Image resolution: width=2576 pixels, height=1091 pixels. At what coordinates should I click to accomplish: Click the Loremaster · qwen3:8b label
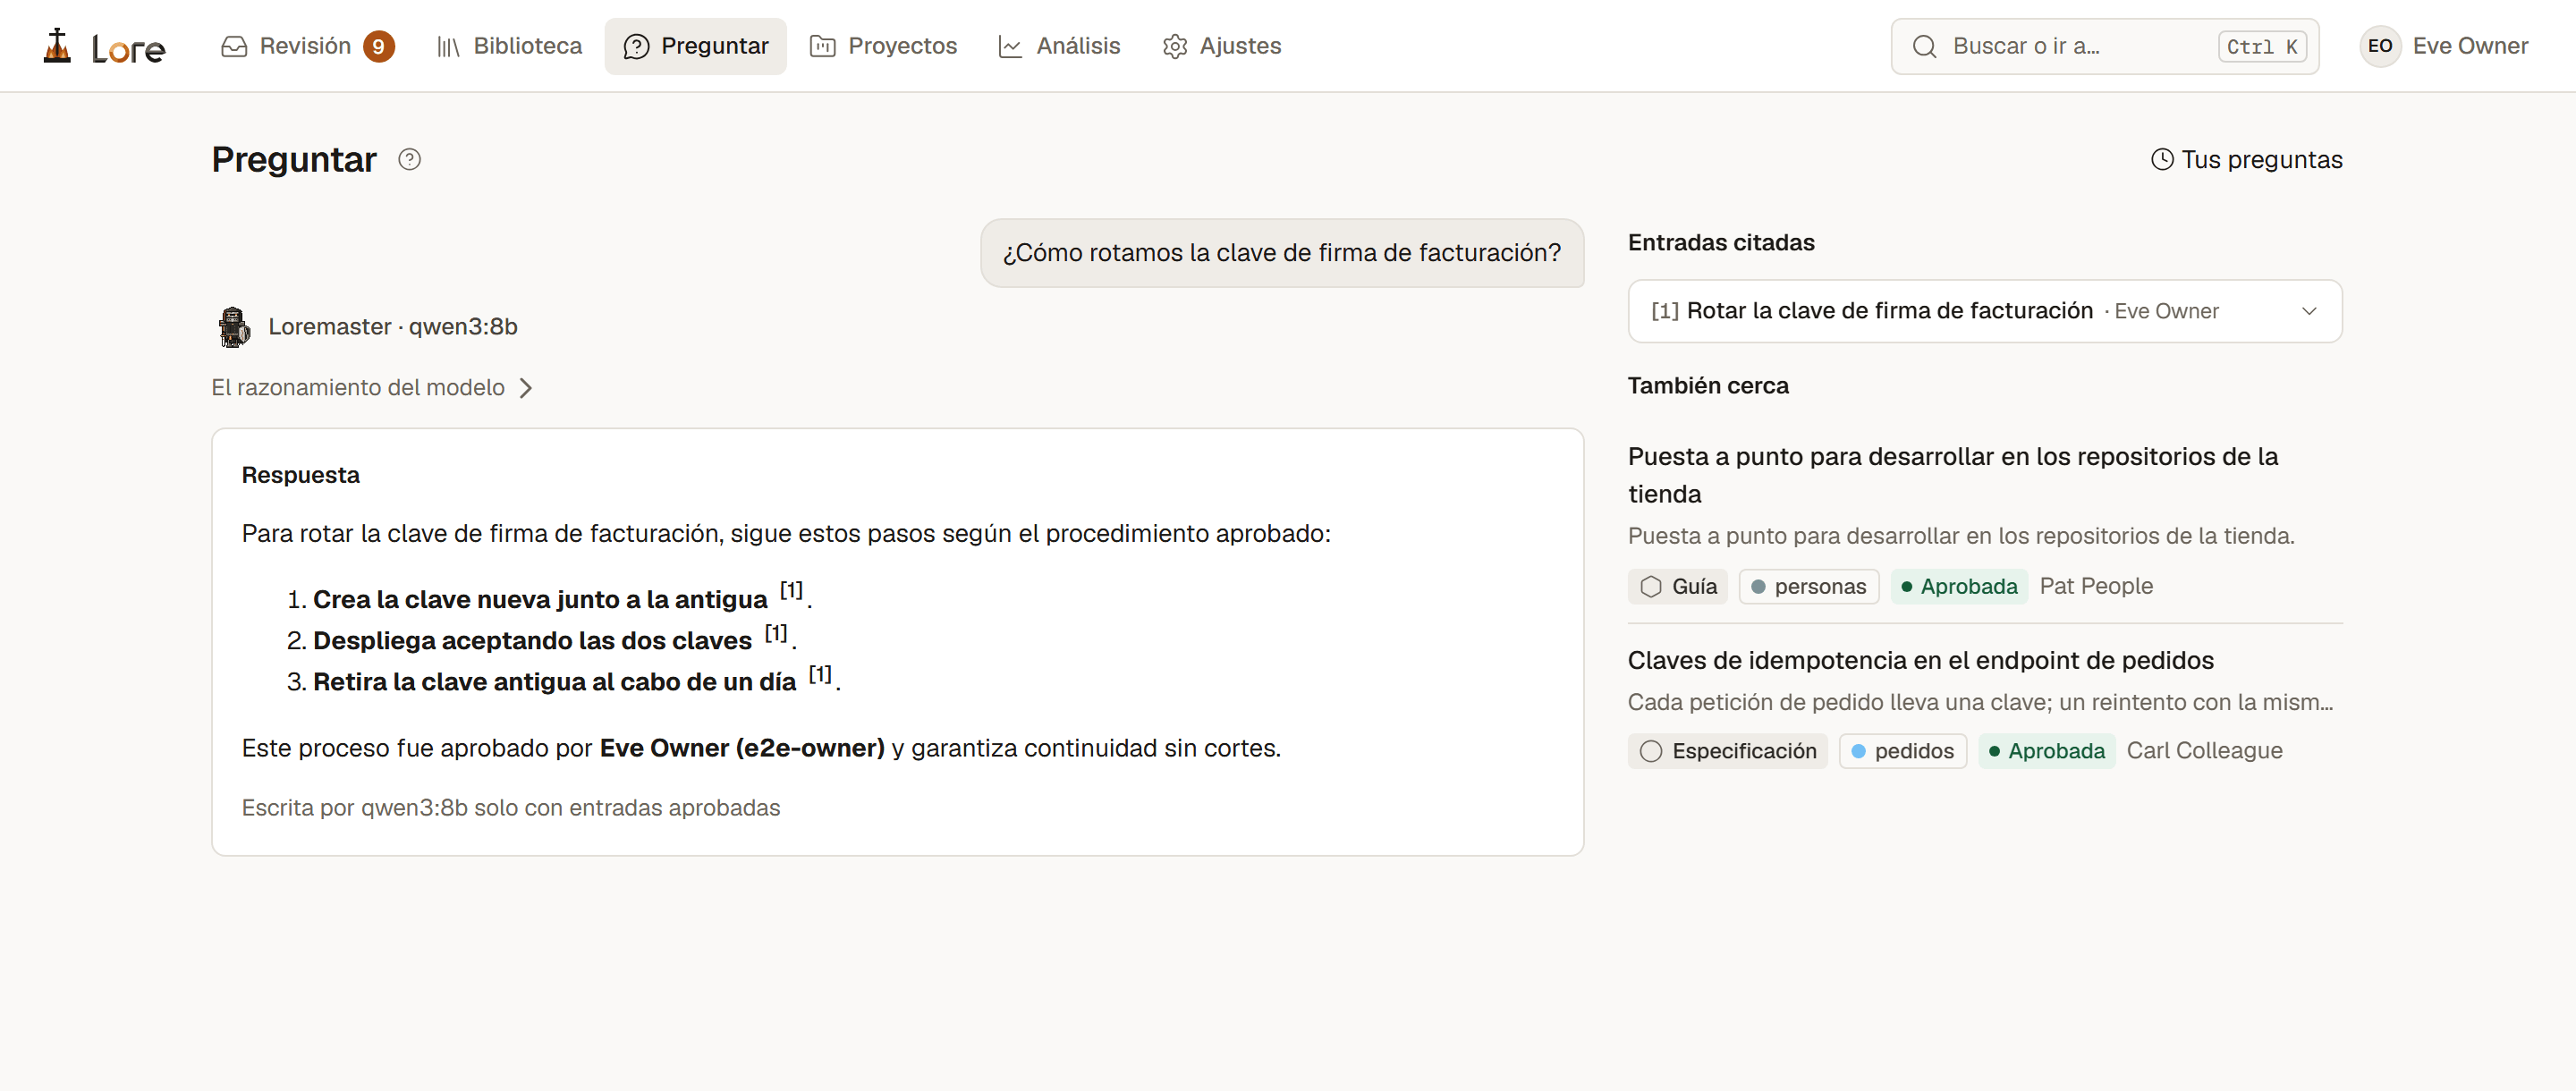(393, 327)
